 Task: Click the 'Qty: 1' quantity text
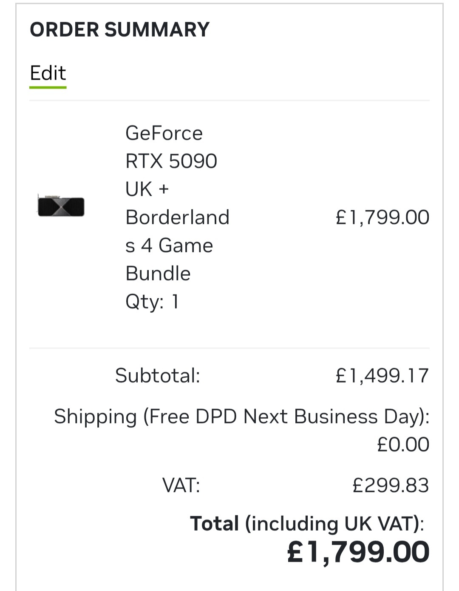(x=152, y=302)
